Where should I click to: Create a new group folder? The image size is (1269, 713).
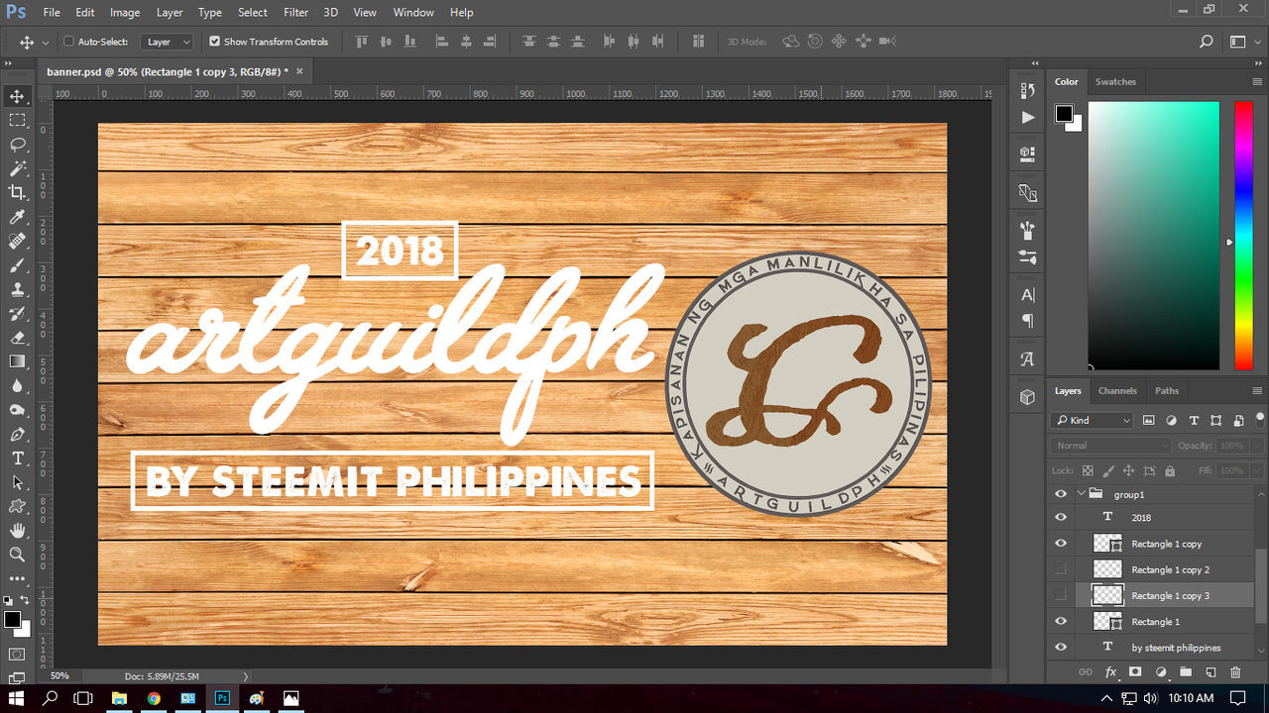[1186, 672]
